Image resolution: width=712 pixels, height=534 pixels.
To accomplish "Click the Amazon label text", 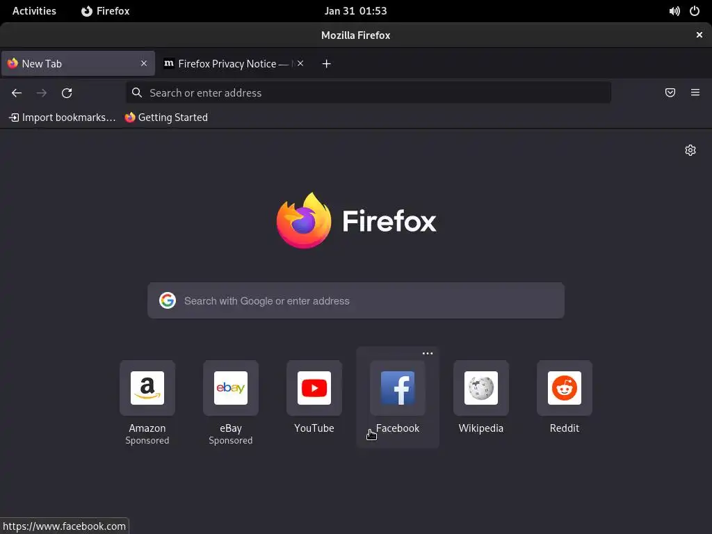I will point(147,428).
